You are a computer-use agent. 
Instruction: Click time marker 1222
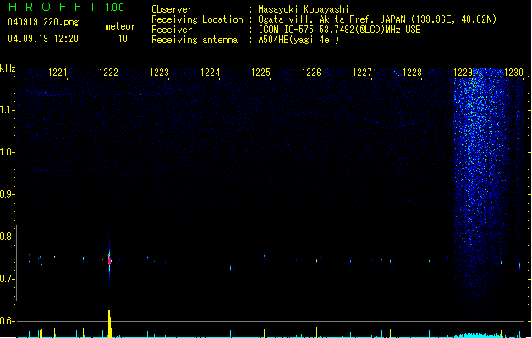(x=108, y=73)
